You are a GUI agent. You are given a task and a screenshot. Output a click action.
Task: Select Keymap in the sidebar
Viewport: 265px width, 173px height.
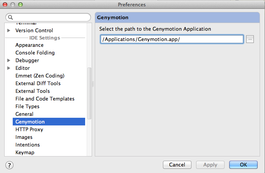(x=25, y=152)
